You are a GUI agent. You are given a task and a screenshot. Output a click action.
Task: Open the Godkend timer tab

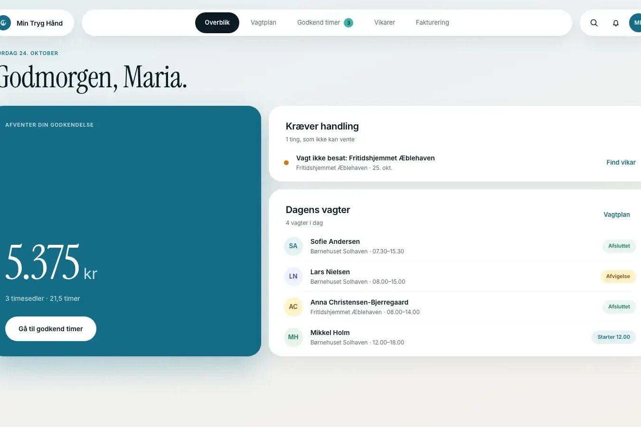pyautogui.click(x=325, y=23)
